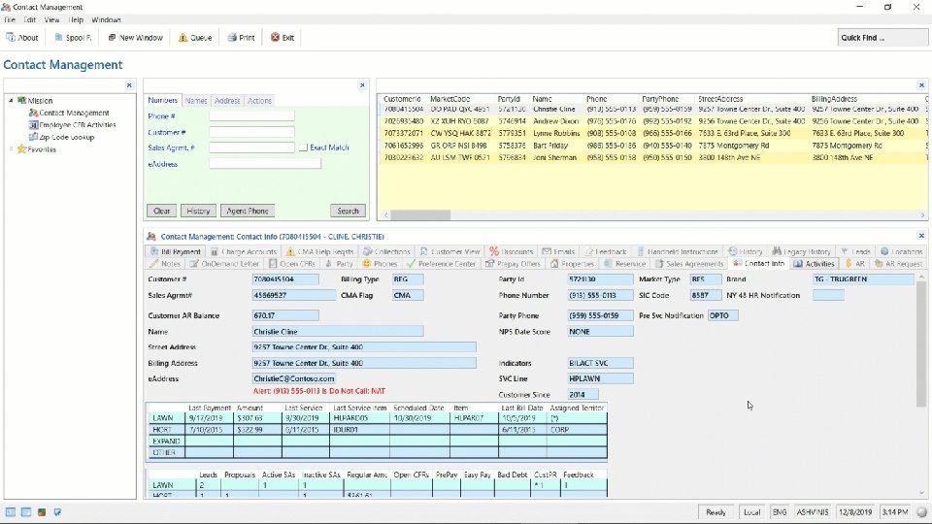Open Spool F. from toolbar
This screenshot has height=524, width=932.
pyautogui.click(x=73, y=38)
